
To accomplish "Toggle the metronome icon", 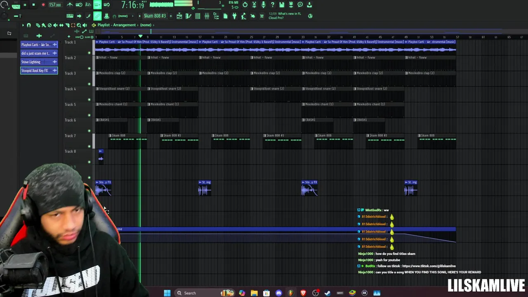I will pyautogui.click(x=70, y=5).
